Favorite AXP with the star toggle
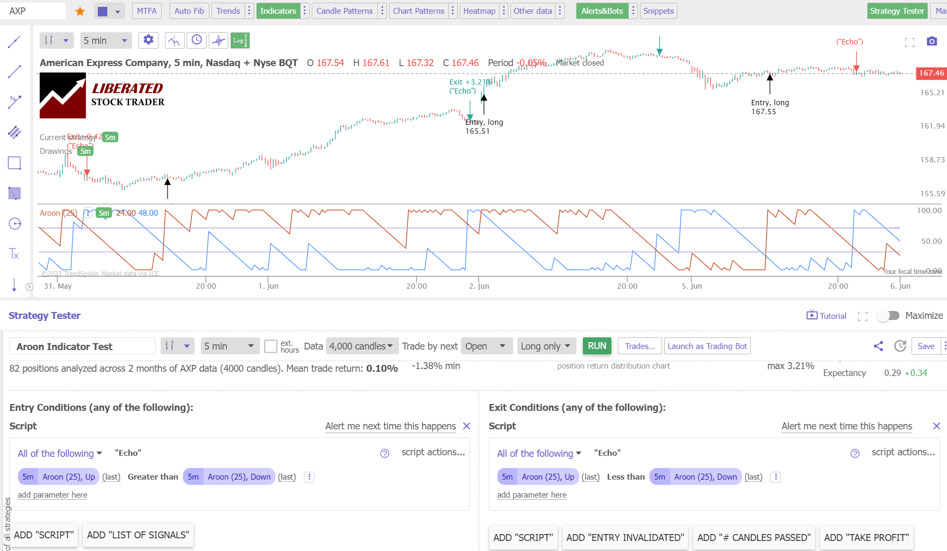This screenshot has width=947, height=551. (80, 11)
